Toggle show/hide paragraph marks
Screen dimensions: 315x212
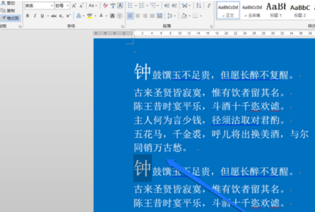(x=209, y=6)
